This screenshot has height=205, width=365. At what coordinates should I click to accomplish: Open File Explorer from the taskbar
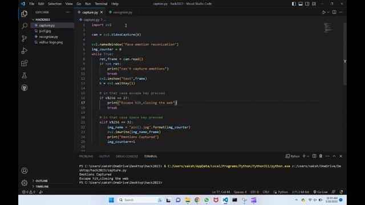188,200
